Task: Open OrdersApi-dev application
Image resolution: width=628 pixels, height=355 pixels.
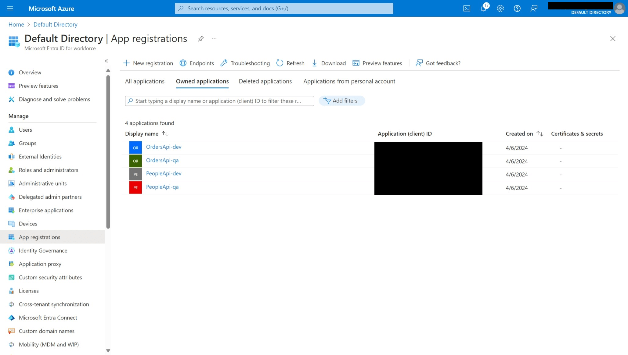Action: click(164, 147)
